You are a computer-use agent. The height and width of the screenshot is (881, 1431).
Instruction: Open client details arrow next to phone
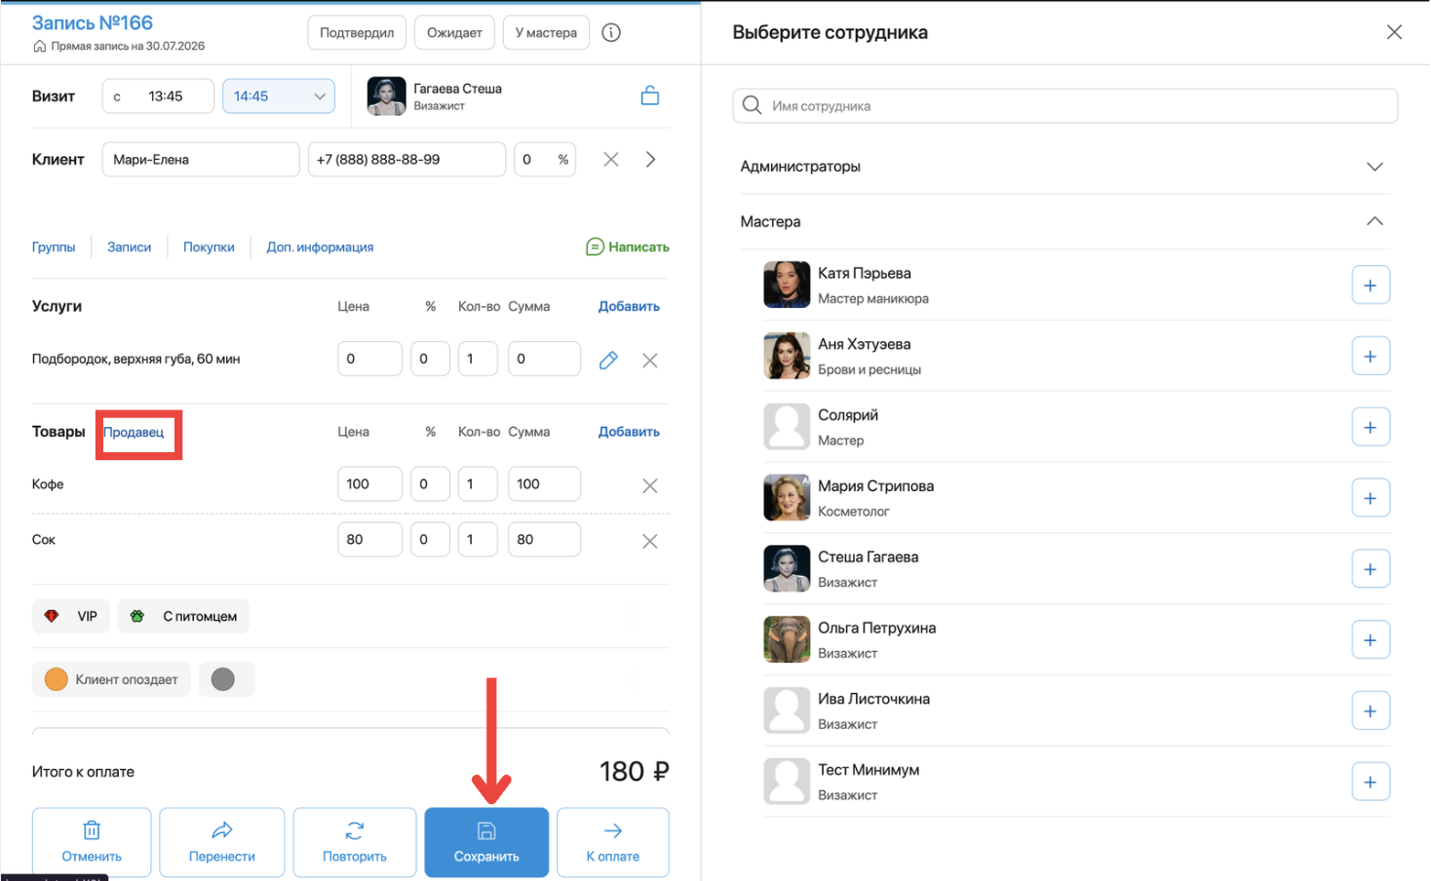click(x=650, y=159)
